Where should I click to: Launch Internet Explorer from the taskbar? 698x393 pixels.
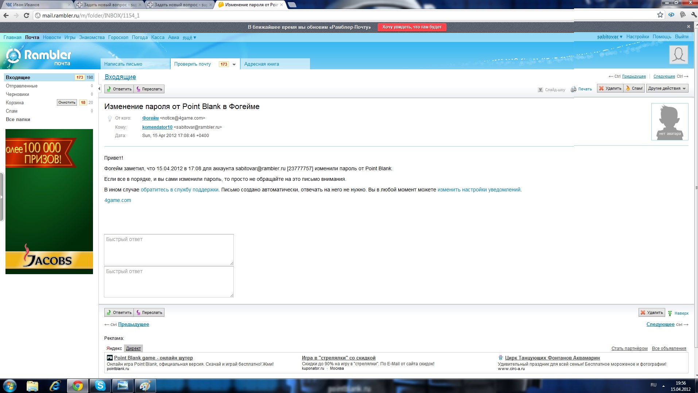pyautogui.click(x=55, y=386)
